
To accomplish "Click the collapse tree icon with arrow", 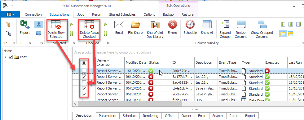I will tap(8, 34).
